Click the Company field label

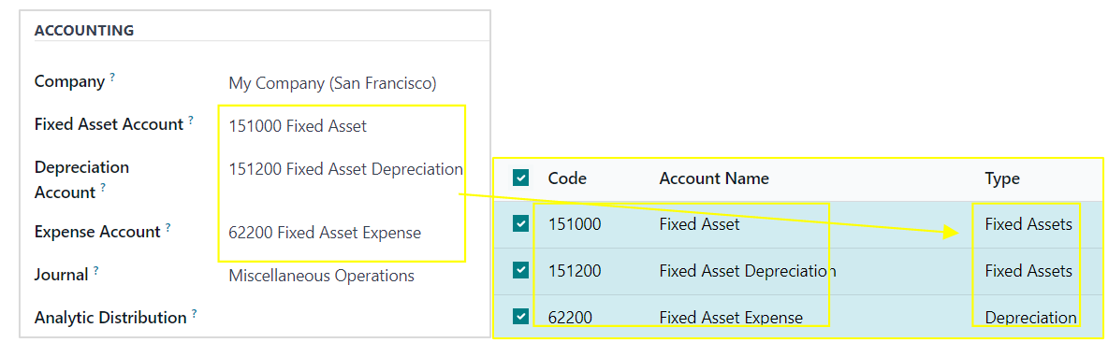coord(70,82)
